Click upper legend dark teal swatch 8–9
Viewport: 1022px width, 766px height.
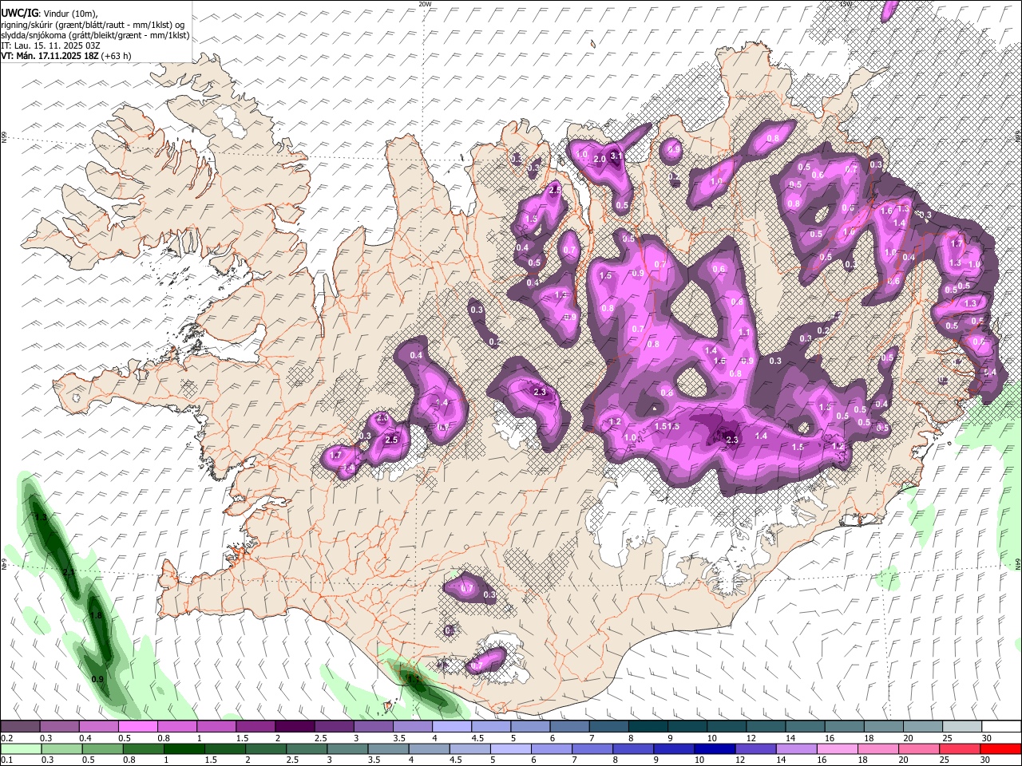[x=648, y=726]
